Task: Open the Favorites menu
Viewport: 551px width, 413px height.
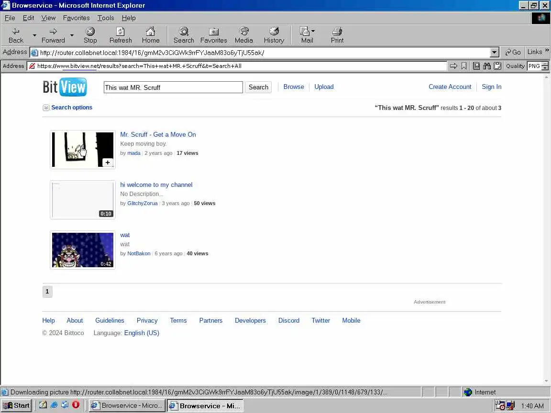Action: point(76,18)
